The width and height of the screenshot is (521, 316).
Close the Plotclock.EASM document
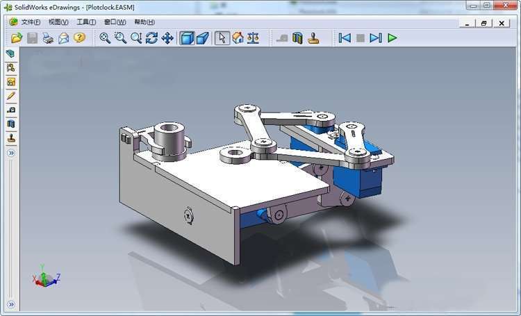pos(502,23)
